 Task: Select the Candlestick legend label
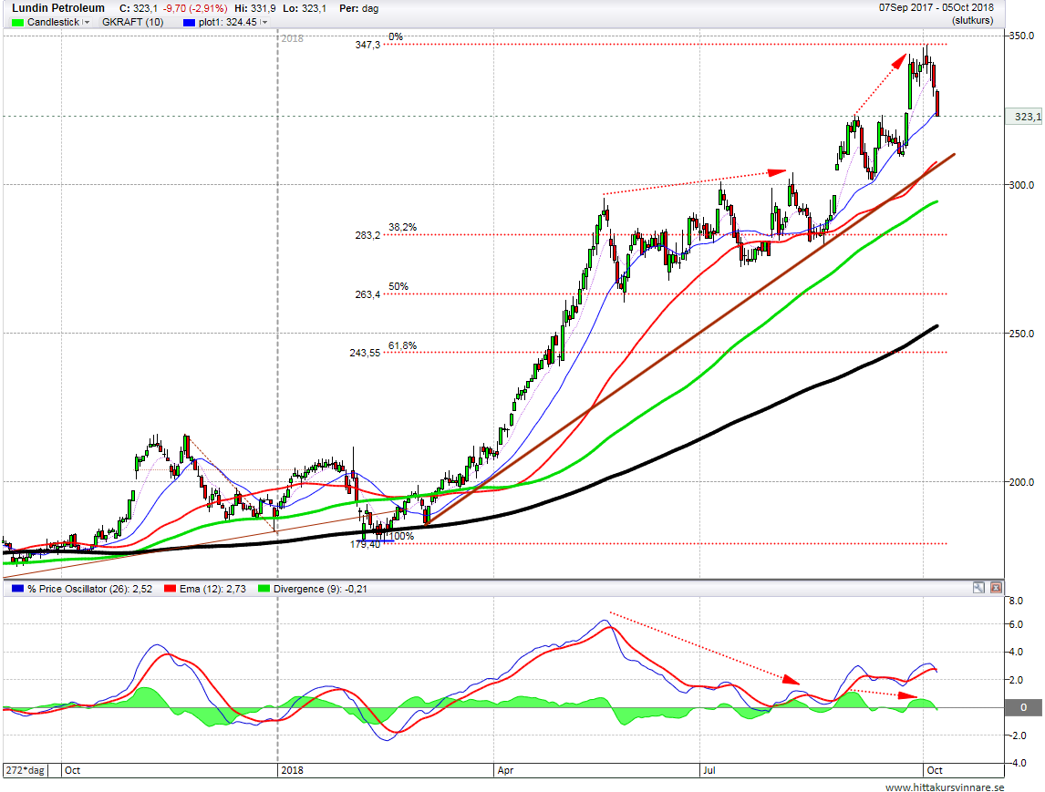tap(53, 22)
